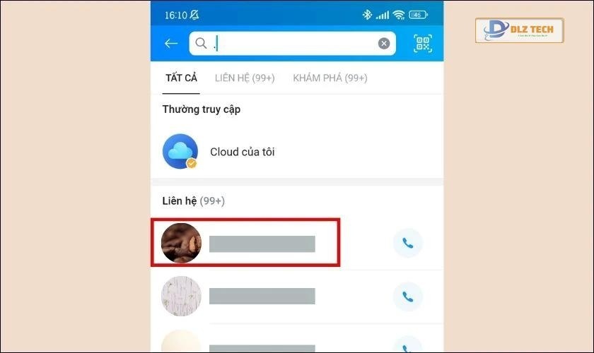This screenshot has height=353, width=594.
Task: Open the LIÊN HỆ (99+) tab
Action: click(x=245, y=78)
